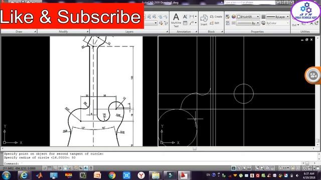321x180 pixels.
Task: Open MATLAB from taskbar
Action: coord(39,175)
